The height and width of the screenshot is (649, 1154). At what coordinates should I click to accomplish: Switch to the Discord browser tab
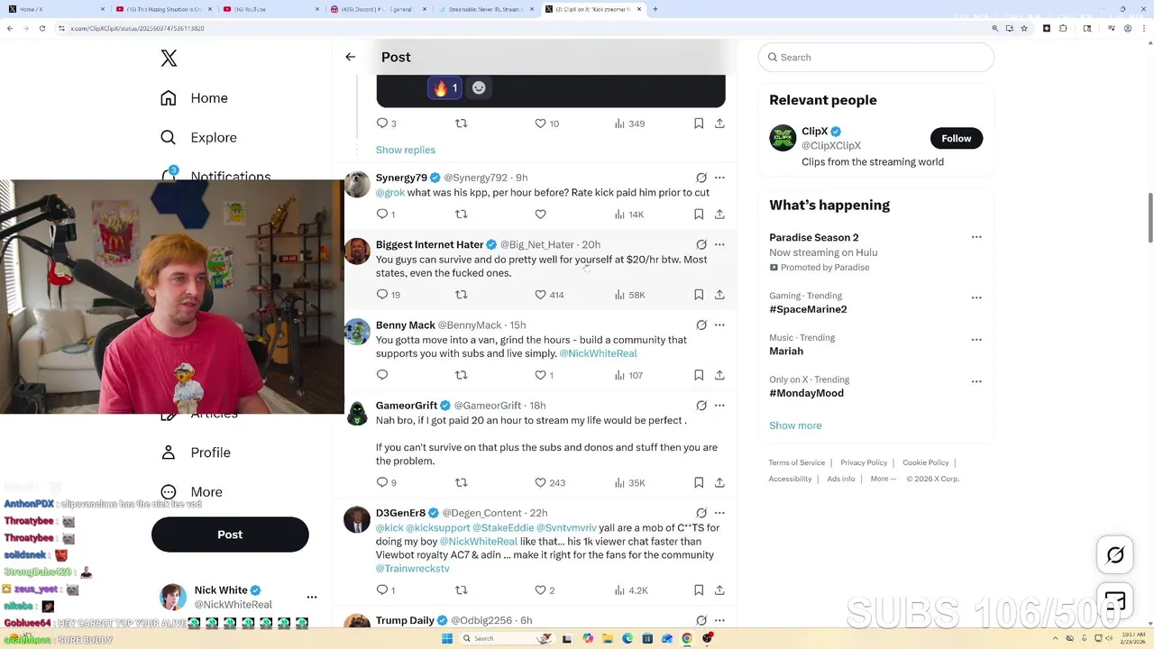click(377, 9)
